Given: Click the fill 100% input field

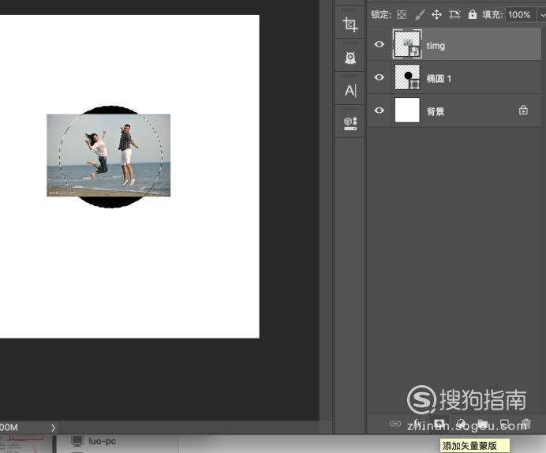Looking at the screenshot, I should 521,15.
